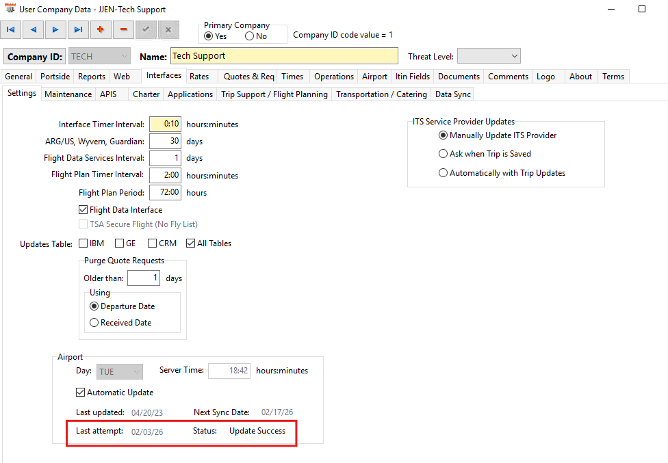Delete record using the minus icon
This screenshot has width=668, height=463.
(x=123, y=30)
